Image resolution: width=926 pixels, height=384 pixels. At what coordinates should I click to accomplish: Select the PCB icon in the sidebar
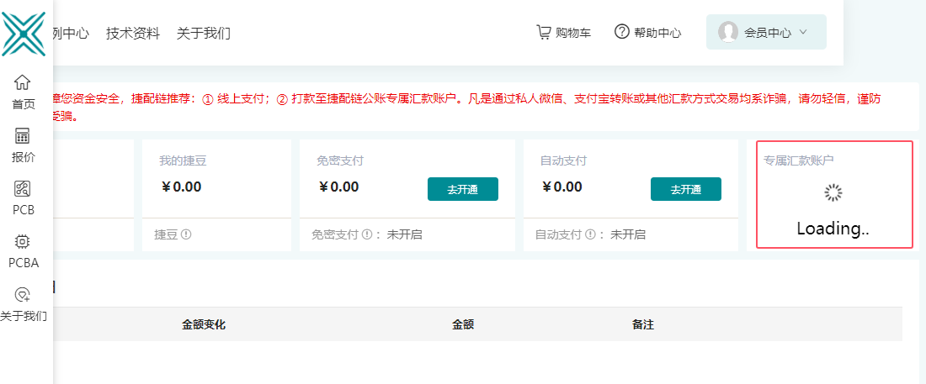click(23, 189)
